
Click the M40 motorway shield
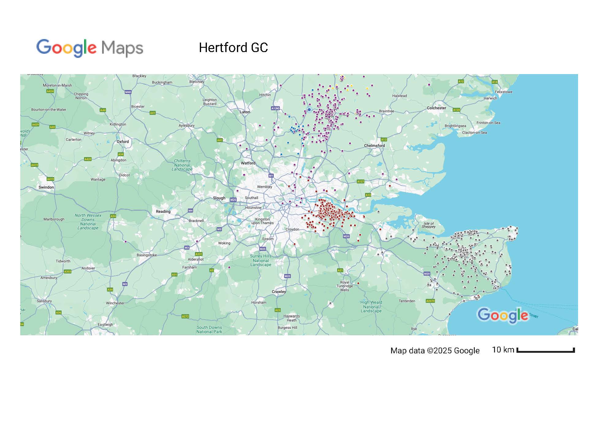click(x=128, y=92)
